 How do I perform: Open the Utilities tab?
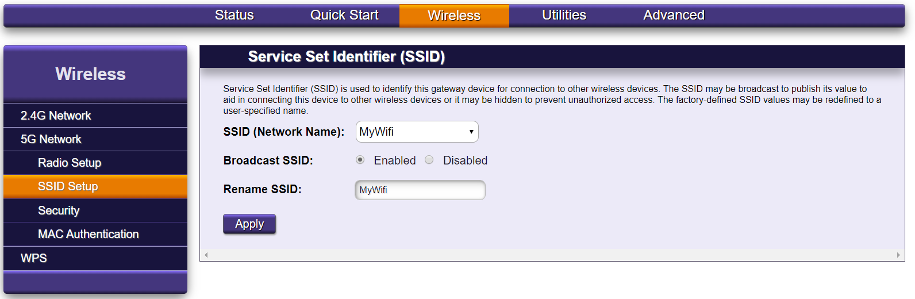[564, 16]
